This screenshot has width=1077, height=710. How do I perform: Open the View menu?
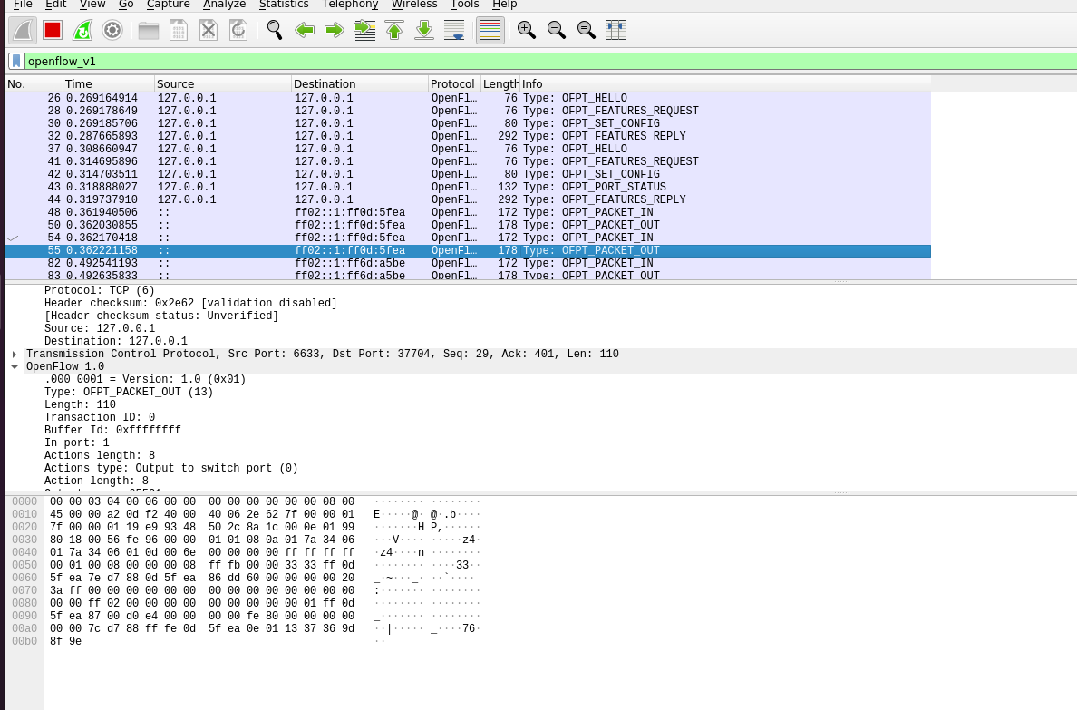tap(92, 5)
